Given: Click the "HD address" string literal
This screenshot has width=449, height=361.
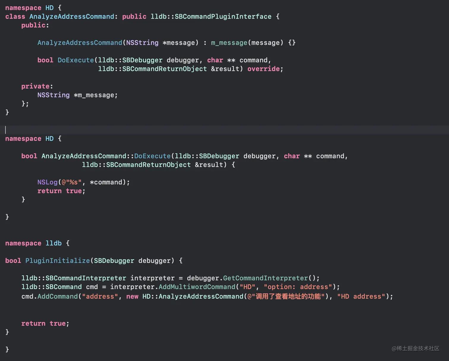Looking at the screenshot, I should point(361,296).
